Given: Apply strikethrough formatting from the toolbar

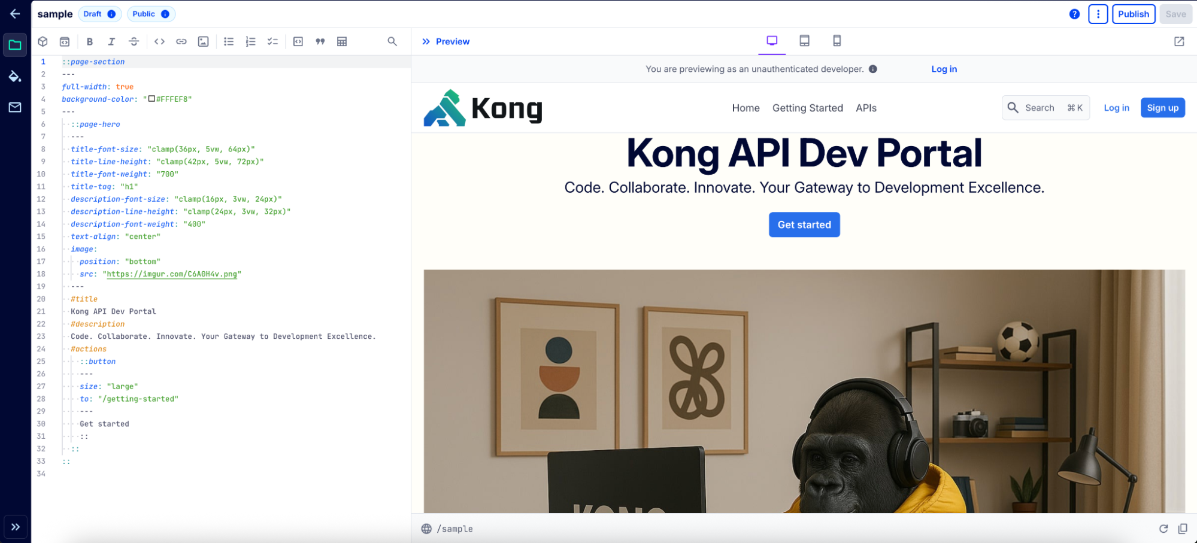Looking at the screenshot, I should tap(134, 41).
